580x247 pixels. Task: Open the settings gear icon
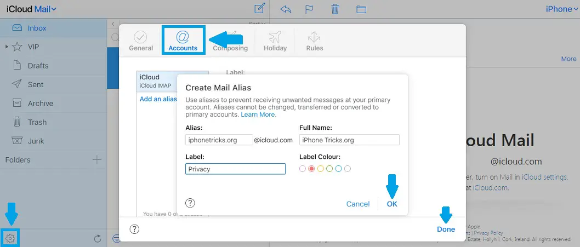(x=10, y=238)
